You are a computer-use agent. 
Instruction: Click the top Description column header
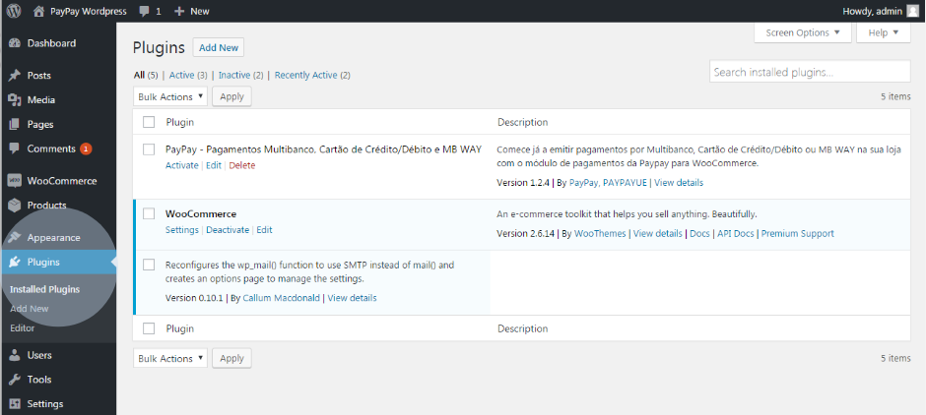pyautogui.click(x=523, y=123)
